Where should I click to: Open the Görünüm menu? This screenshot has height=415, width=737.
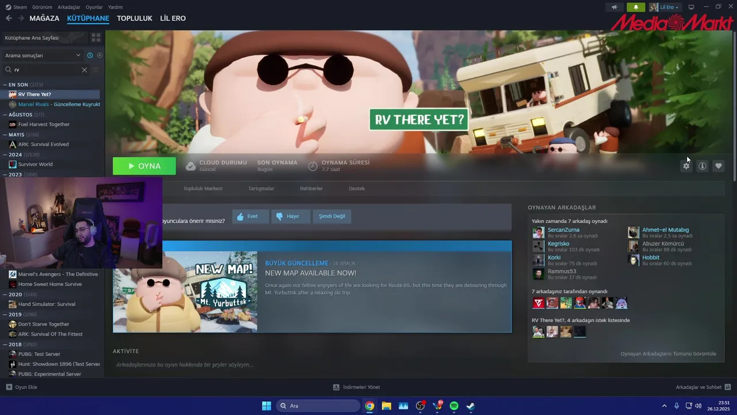[41, 7]
